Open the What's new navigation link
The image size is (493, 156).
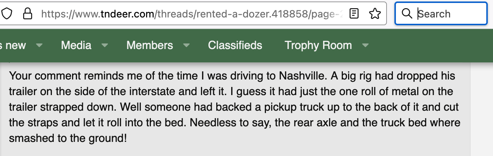coord(13,45)
